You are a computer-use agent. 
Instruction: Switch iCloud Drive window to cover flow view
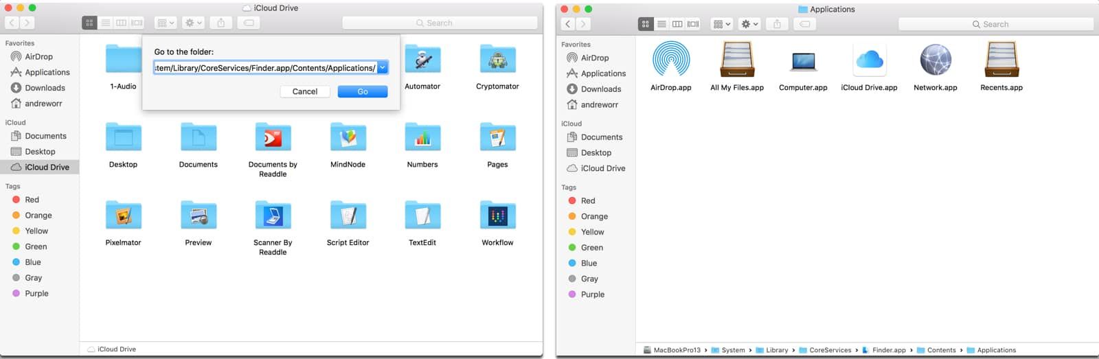coord(137,23)
